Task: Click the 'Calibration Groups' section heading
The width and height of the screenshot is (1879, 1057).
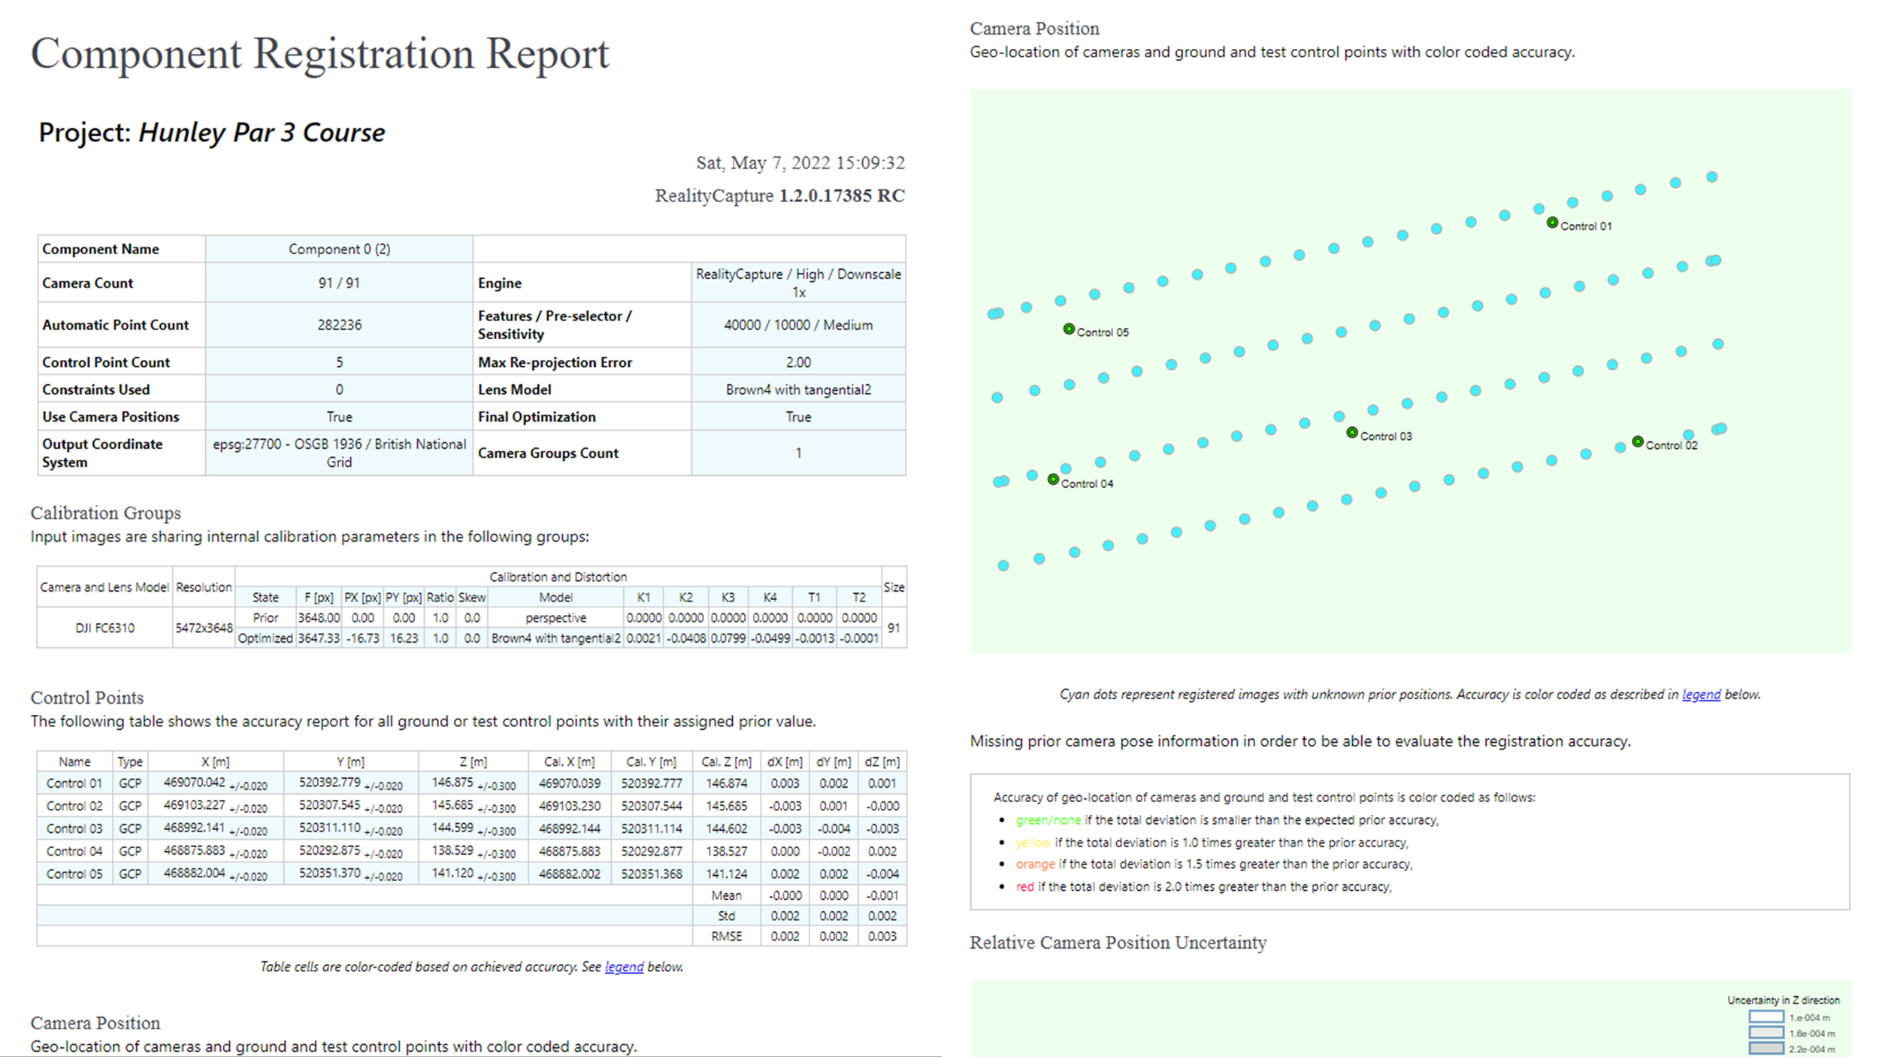Action: coord(106,513)
